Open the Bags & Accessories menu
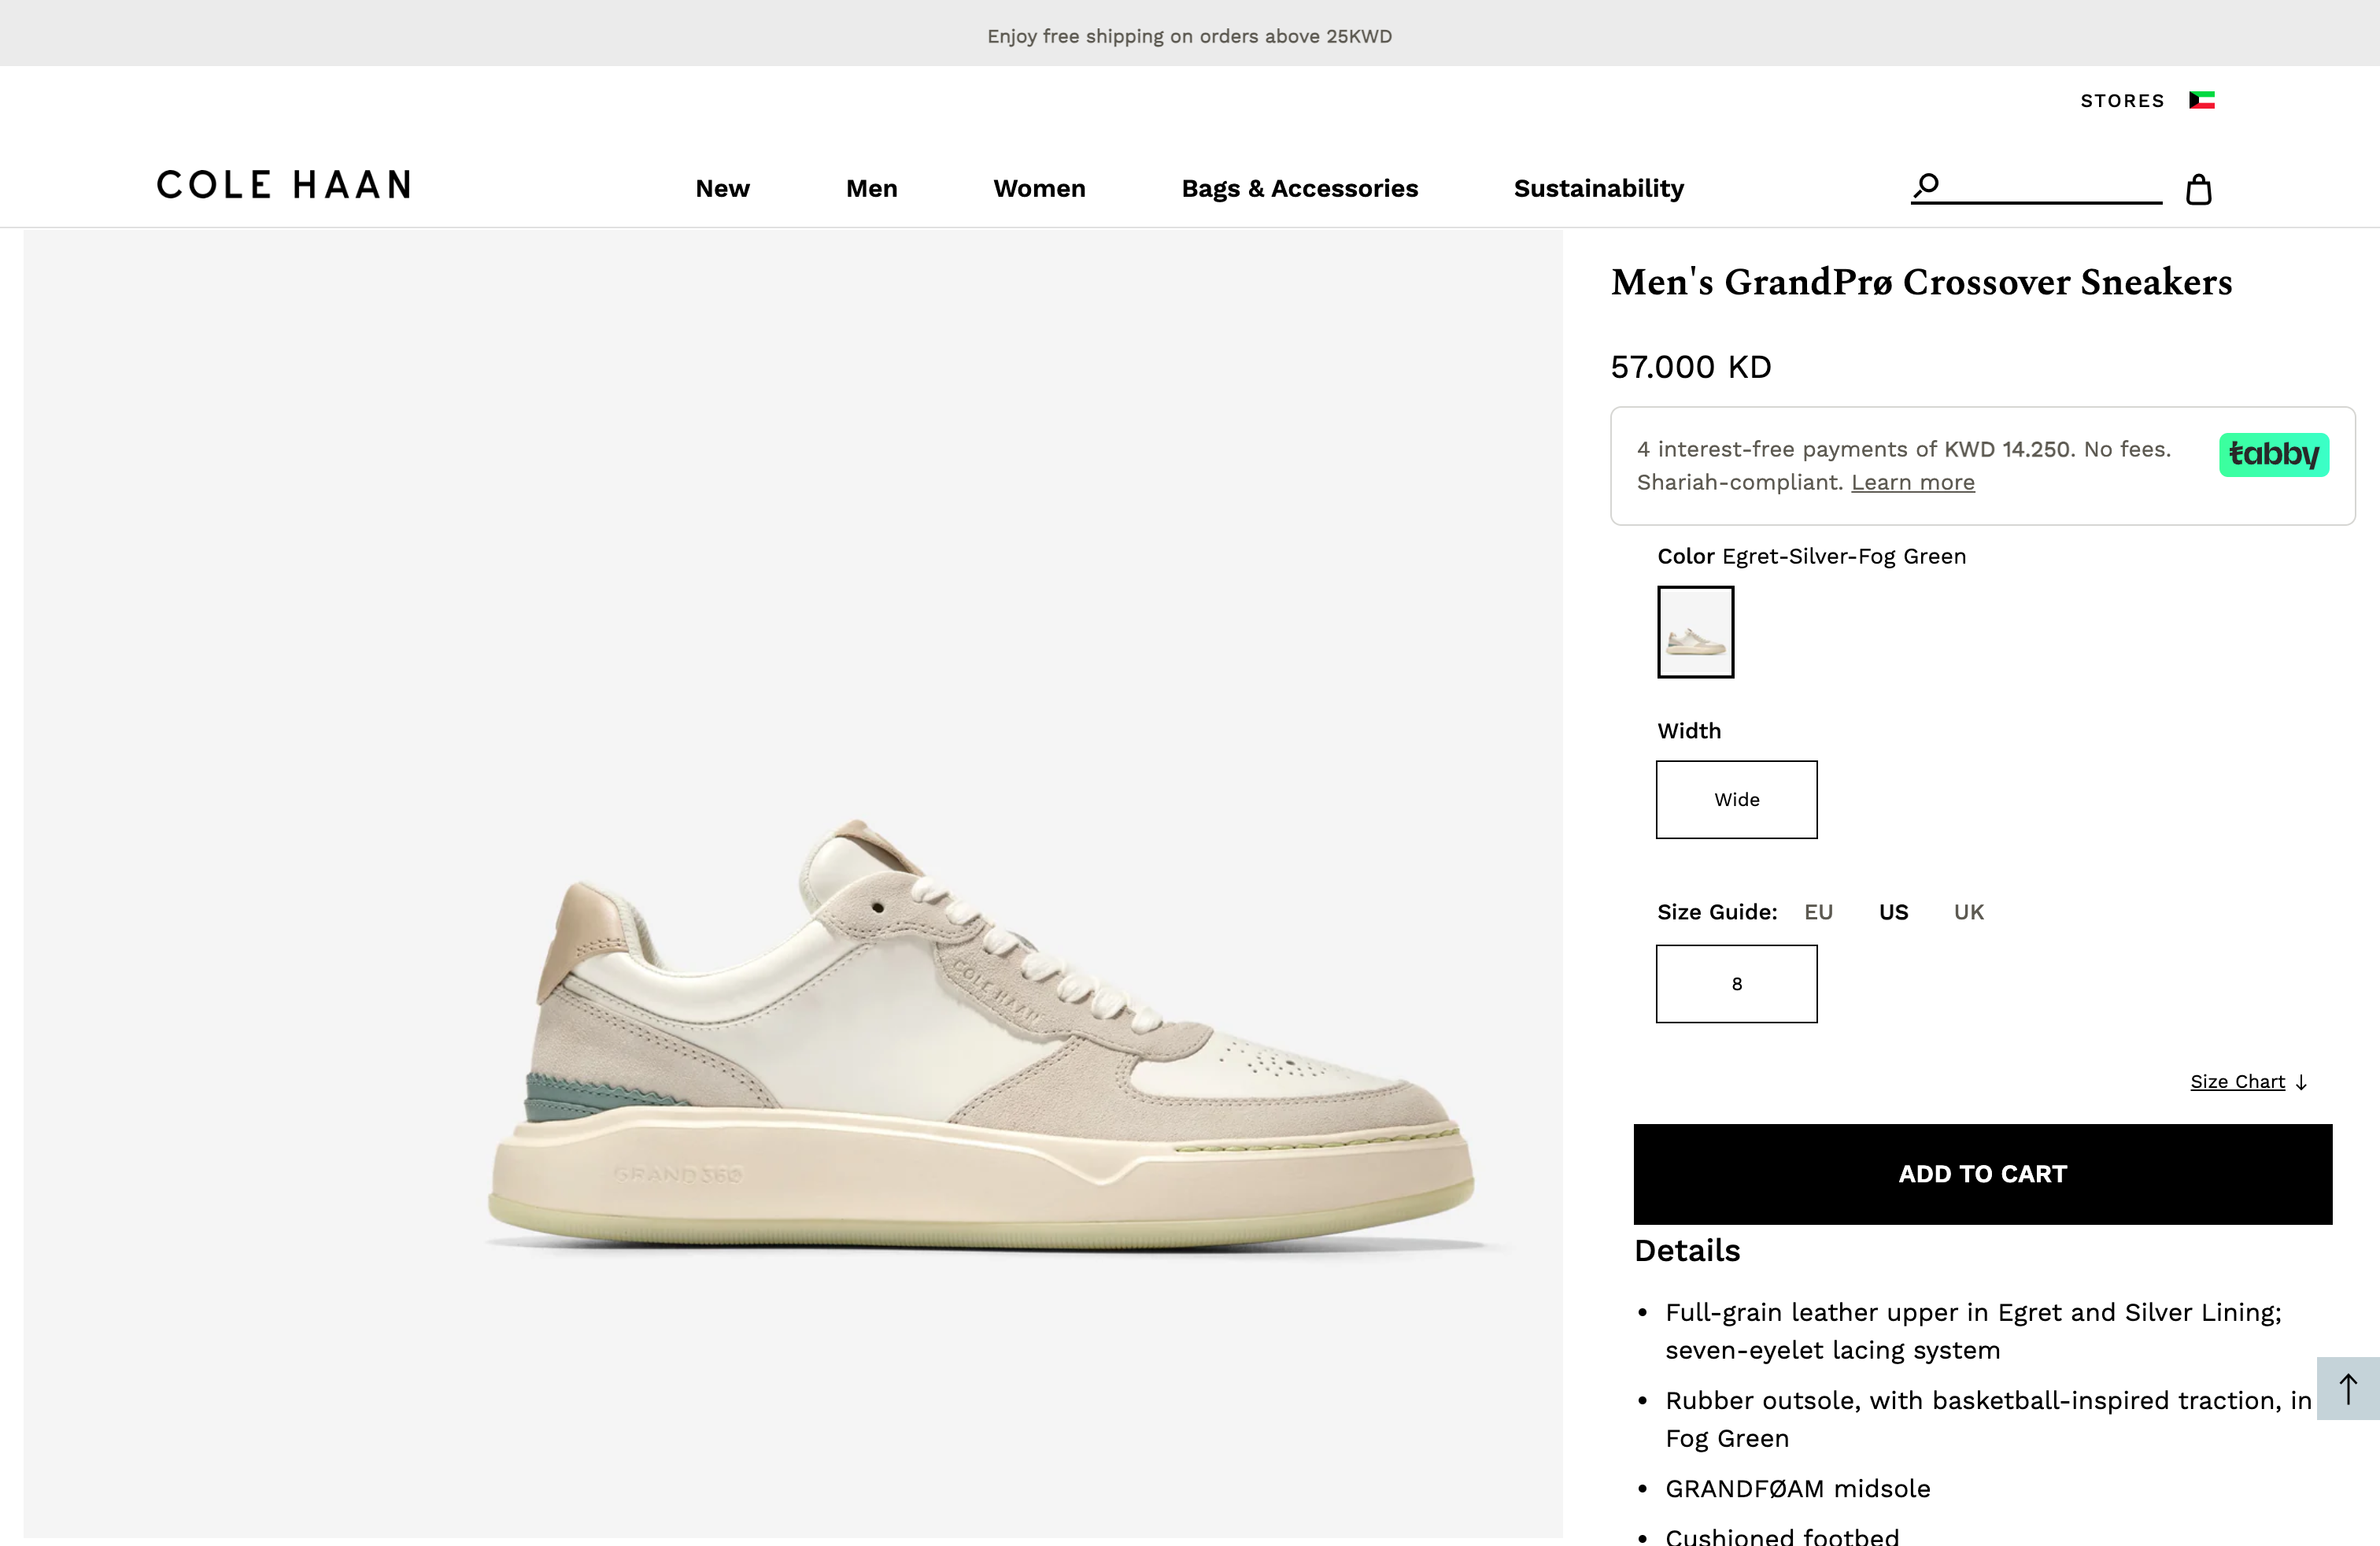Screen dimensions: 2380x1546 point(1300,188)
